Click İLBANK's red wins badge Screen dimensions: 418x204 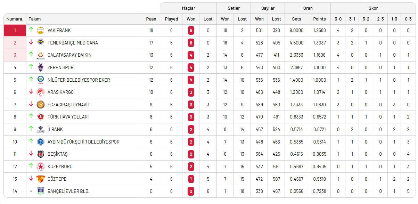(191, 129)
